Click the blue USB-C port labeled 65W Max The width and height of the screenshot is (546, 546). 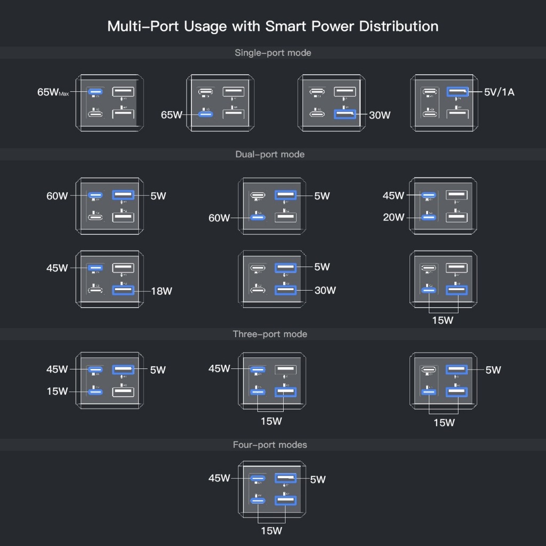point(95,92)
